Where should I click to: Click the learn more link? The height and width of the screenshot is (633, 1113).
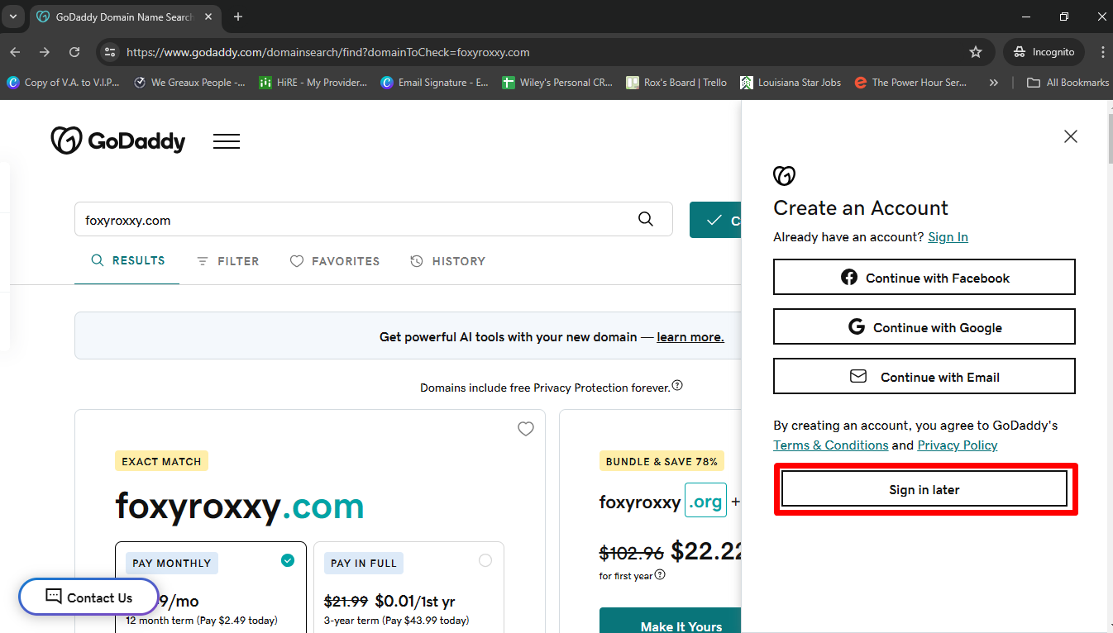[x=690, y=337]
